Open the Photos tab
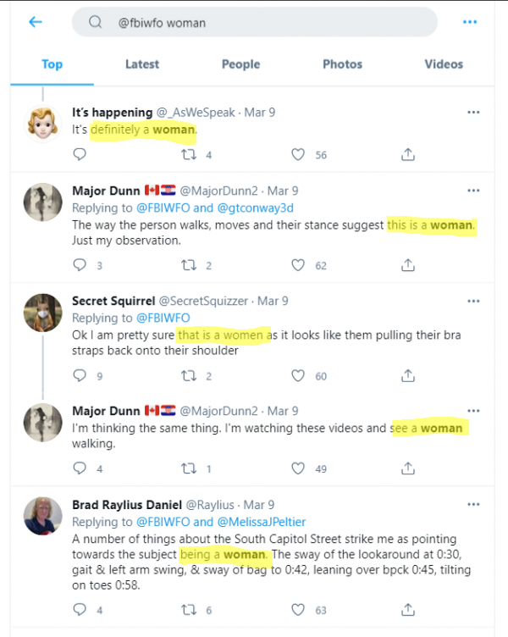 pos(342,64)
